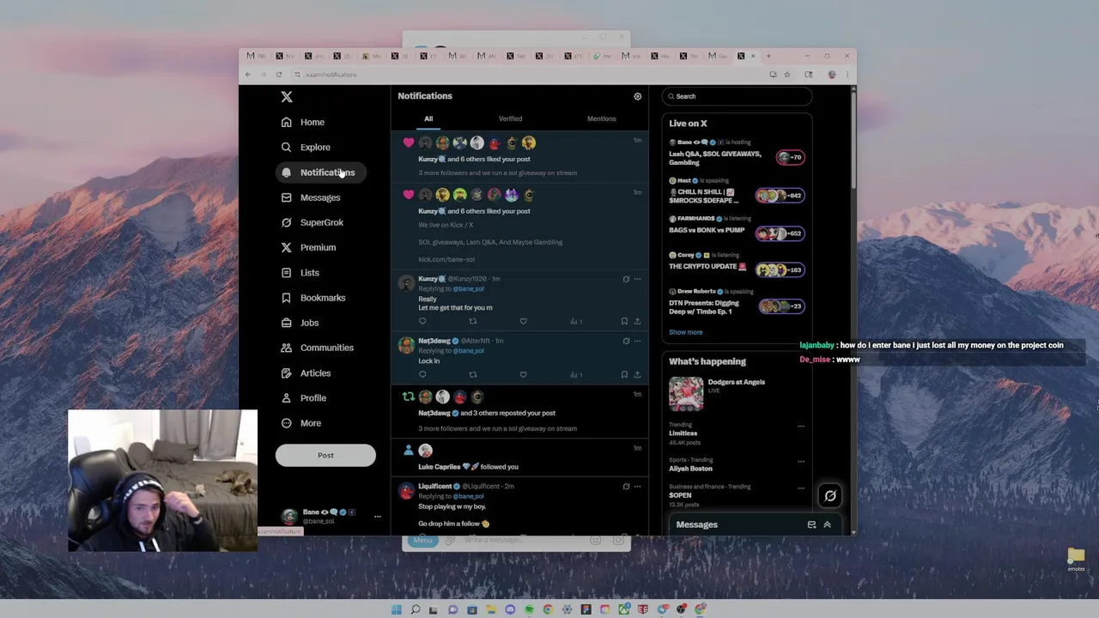Click Show more under Live on X

(686, 332)
